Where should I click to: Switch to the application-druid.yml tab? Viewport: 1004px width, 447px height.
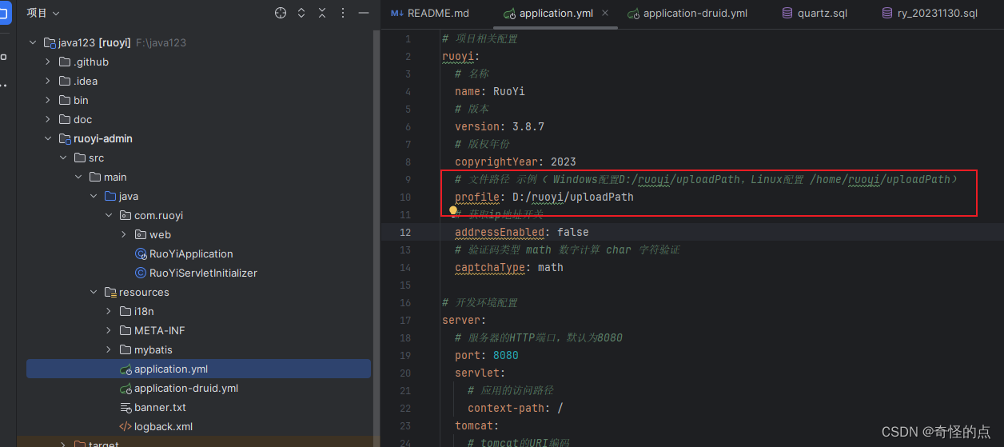[x=687, y=14]
